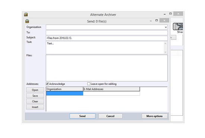The width and height of the screenshot is (205, 138).
Task: Click the Shred puzzle icon in main window
Action: (178, 27)
